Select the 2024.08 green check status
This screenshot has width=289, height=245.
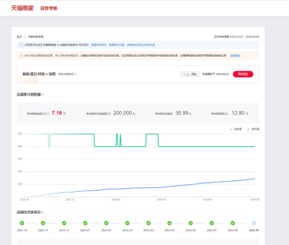click(x=233, y=223)
